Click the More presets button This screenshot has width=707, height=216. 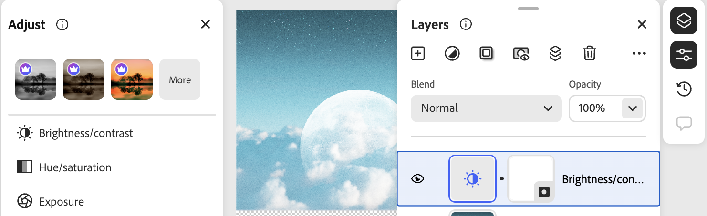point(180,80)
